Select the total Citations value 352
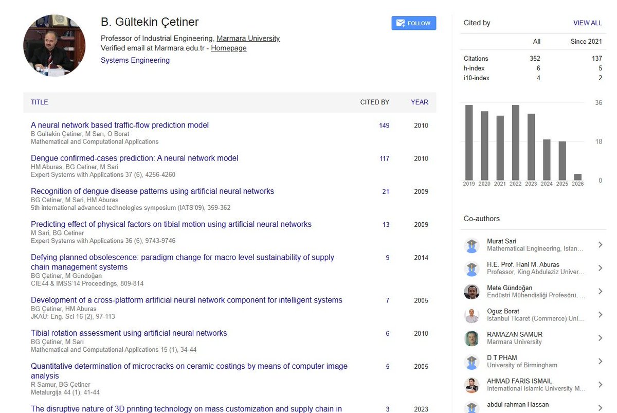The image size is (617, 413). click(x=535, y=59)
